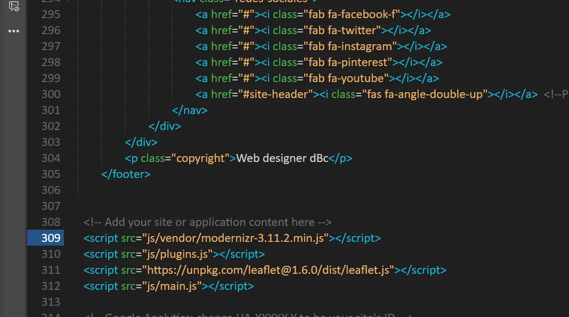The width and height of the screenshot is (569, 317).
Task: Click line number 296 in the gutter
Action: pyautogui.click(x=51, y=30)
